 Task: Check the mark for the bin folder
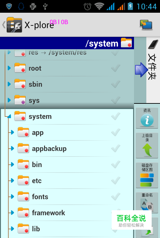tap(116, 164)
